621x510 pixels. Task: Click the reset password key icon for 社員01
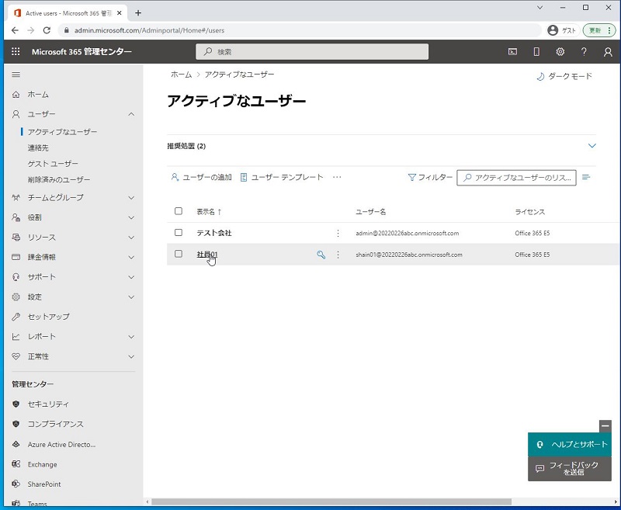(321, 255)
